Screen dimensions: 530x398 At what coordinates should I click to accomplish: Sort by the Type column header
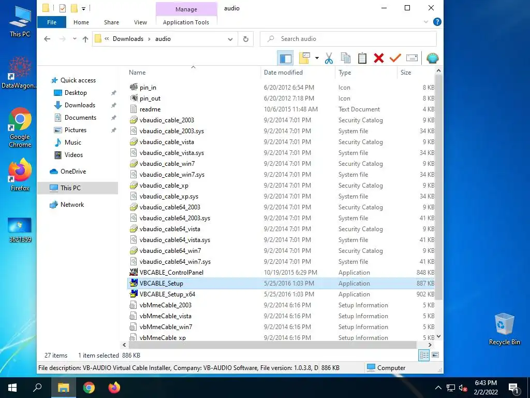coord(345,73)
